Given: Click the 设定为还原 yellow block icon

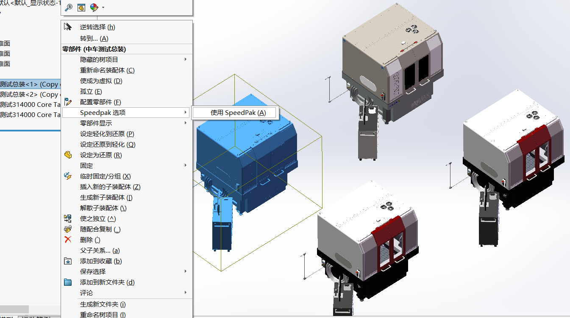Looking at the screenshot, I should point(68,155).
